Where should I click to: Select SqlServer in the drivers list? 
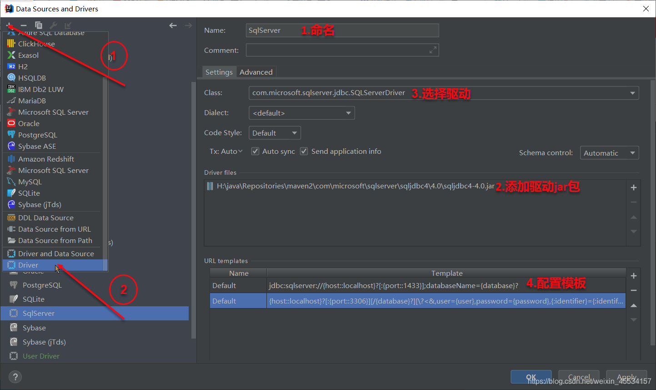[x=95, y=313]
